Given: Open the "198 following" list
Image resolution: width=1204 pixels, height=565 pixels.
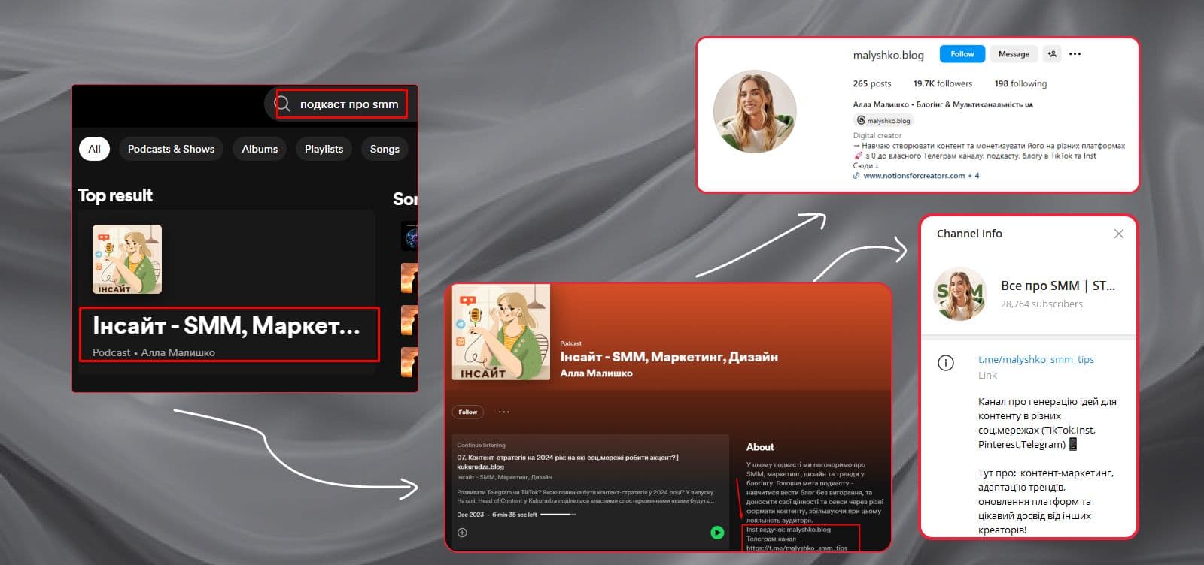Looking at the screenshot, I should point(1020,83).
